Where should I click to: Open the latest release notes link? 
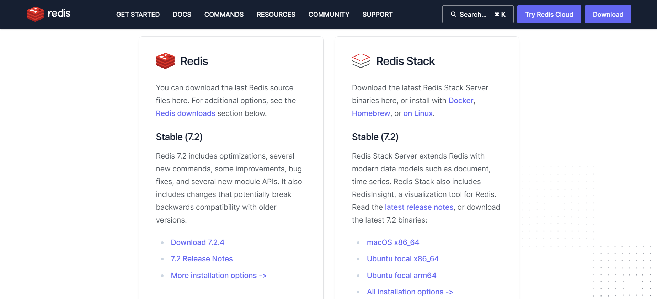pos(419,207)
